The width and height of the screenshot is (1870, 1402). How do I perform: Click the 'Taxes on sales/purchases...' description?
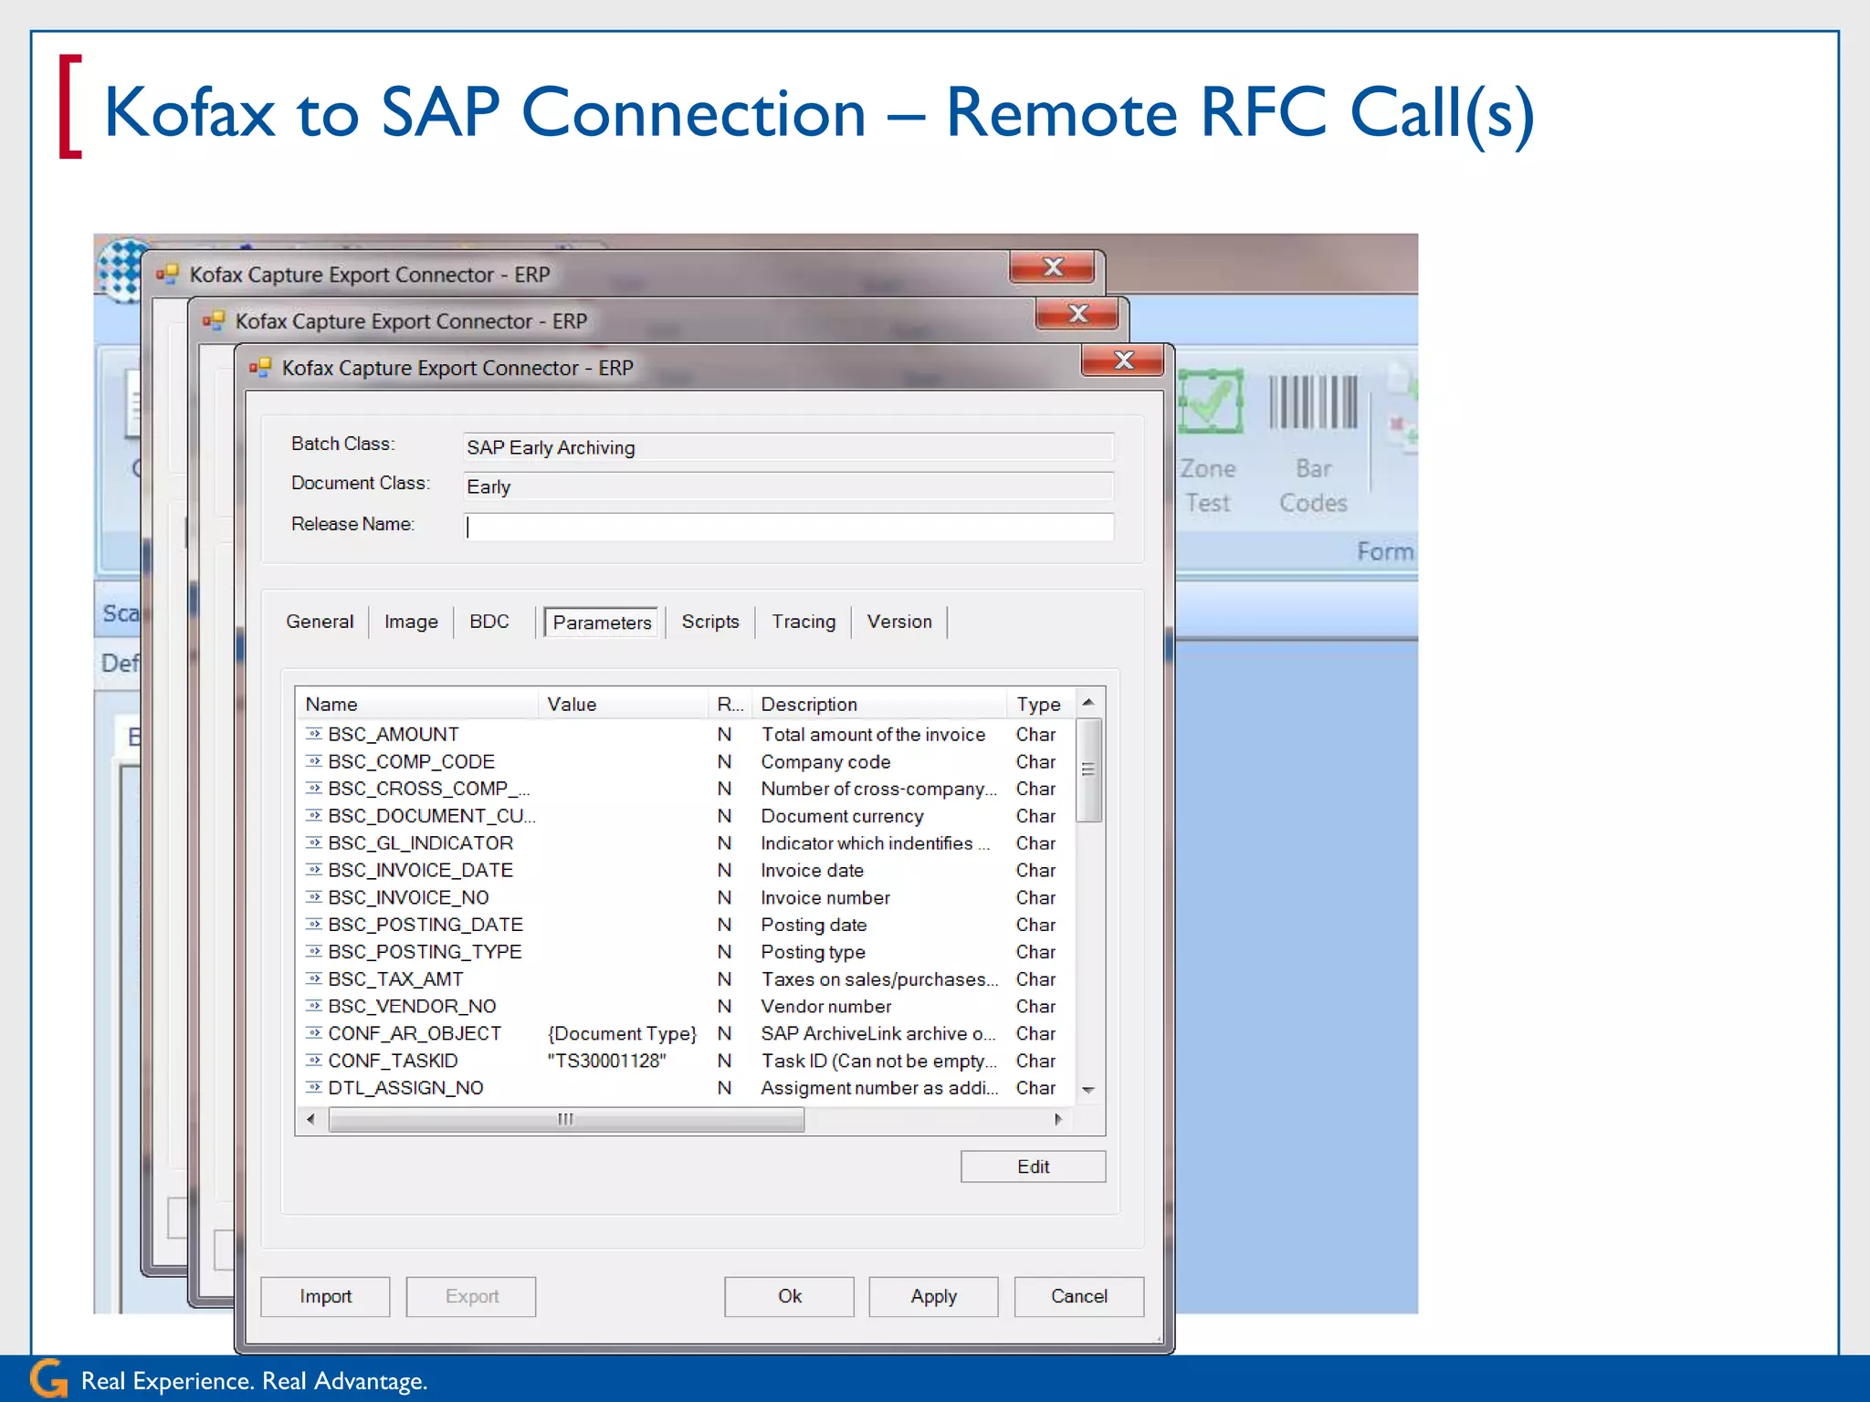880,979
